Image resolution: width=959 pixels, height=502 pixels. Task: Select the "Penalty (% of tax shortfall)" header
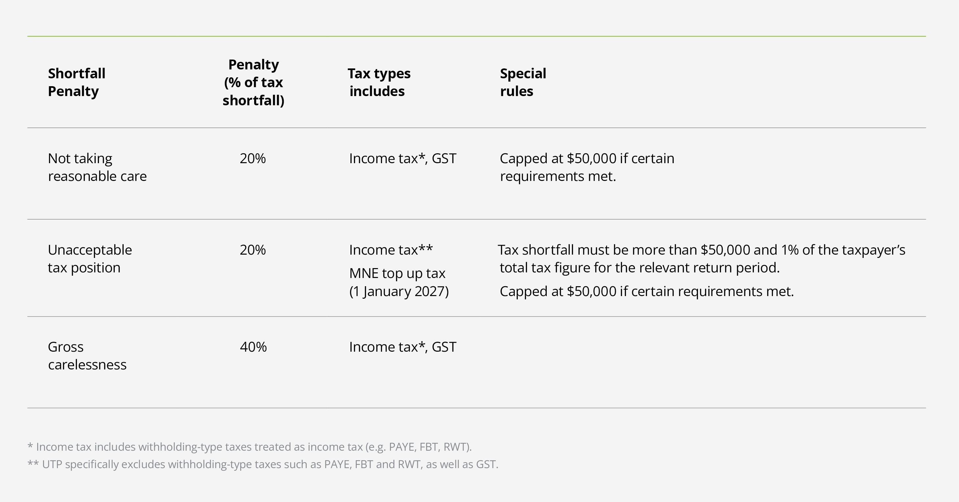pos(253,82)
